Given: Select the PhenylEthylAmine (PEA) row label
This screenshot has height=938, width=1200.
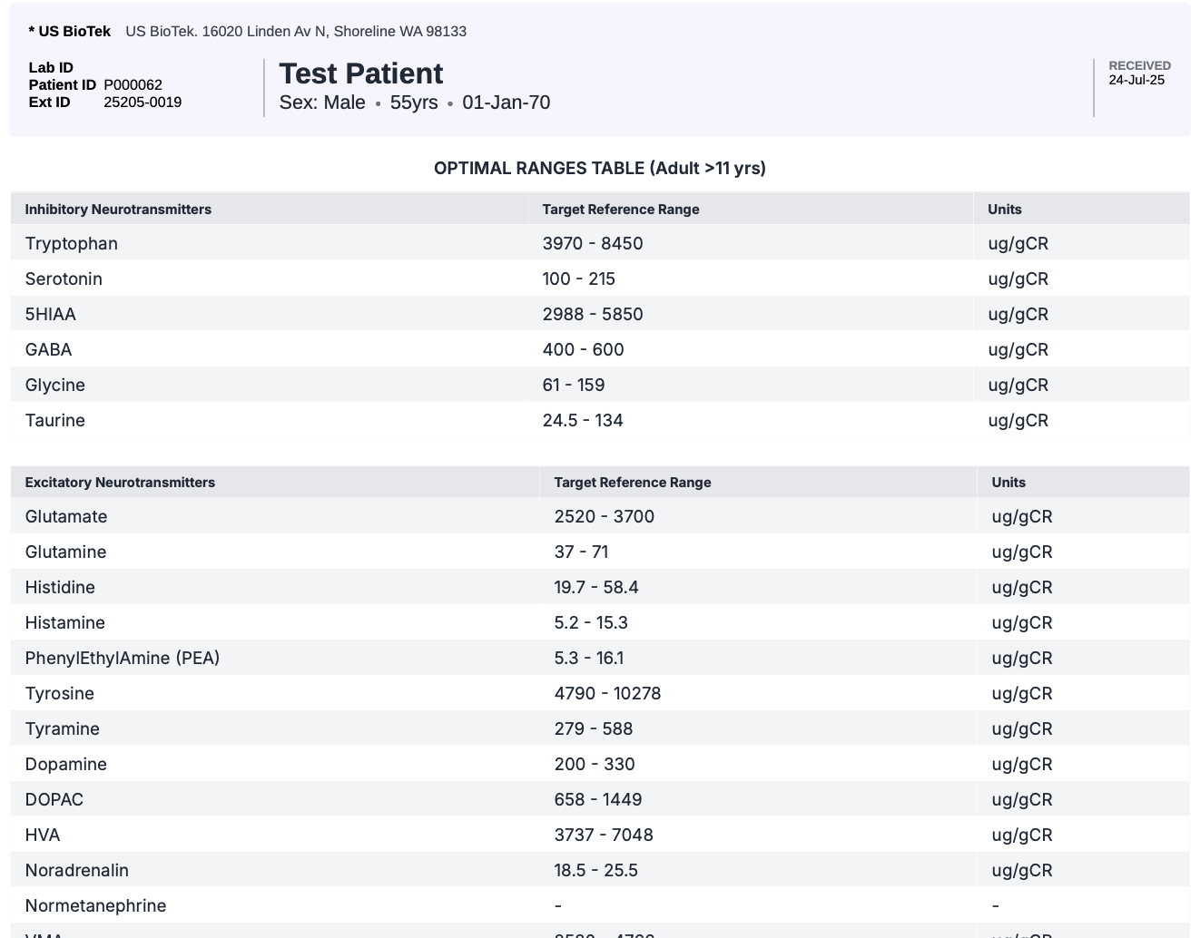Looking at the screenshot, I should coord(123,659).
